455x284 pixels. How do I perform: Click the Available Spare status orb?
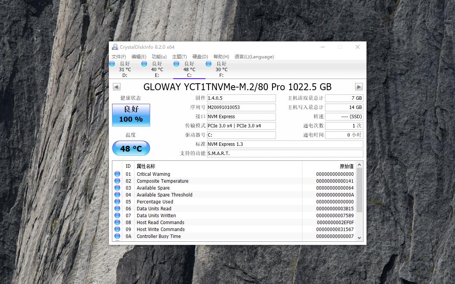(x=117, y=188)
